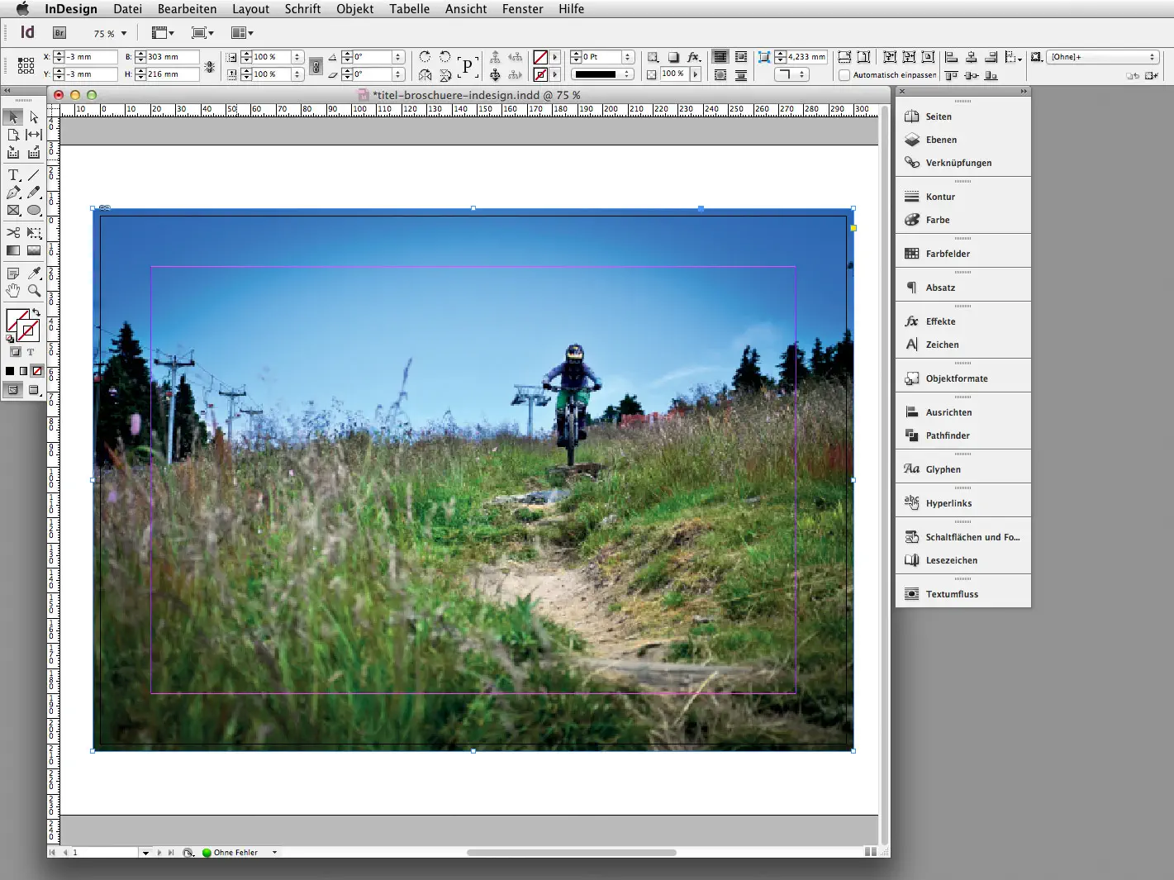The width and height of the screenshot is (1174, 880).
Task: Open the Hyperlinks panel
Action: tap(947, 502)
